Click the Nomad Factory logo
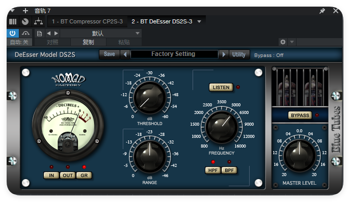The height and width of the screenshot is (202, 350). pyautogui.click(x=68, y=80)
